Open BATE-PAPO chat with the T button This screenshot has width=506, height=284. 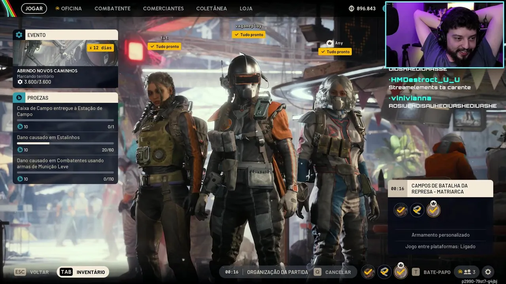pos(431,272)
